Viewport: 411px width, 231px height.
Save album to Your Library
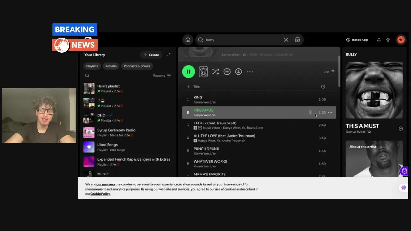point(227,72)
